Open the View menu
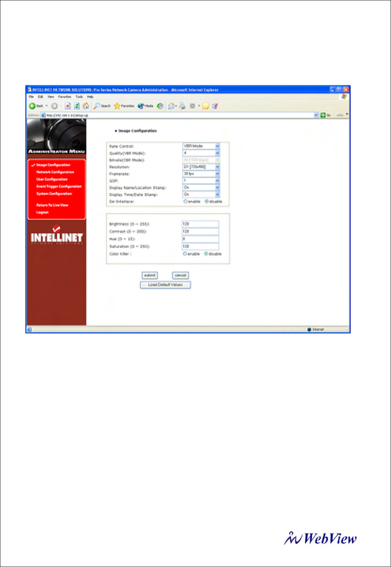This screenshot has width=391, height=567. pos(51,97)
